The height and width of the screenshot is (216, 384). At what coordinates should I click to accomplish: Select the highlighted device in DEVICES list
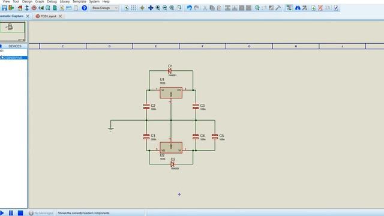pos(13,58)
